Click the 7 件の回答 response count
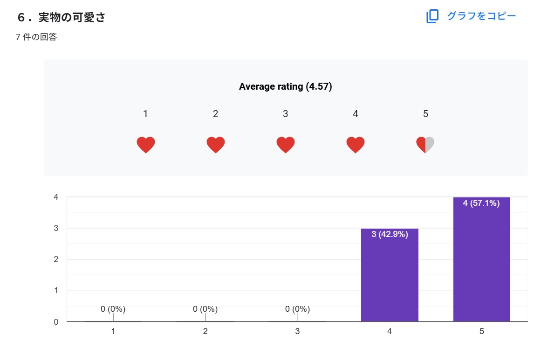 pyautogui.click(x=36, y=37)
